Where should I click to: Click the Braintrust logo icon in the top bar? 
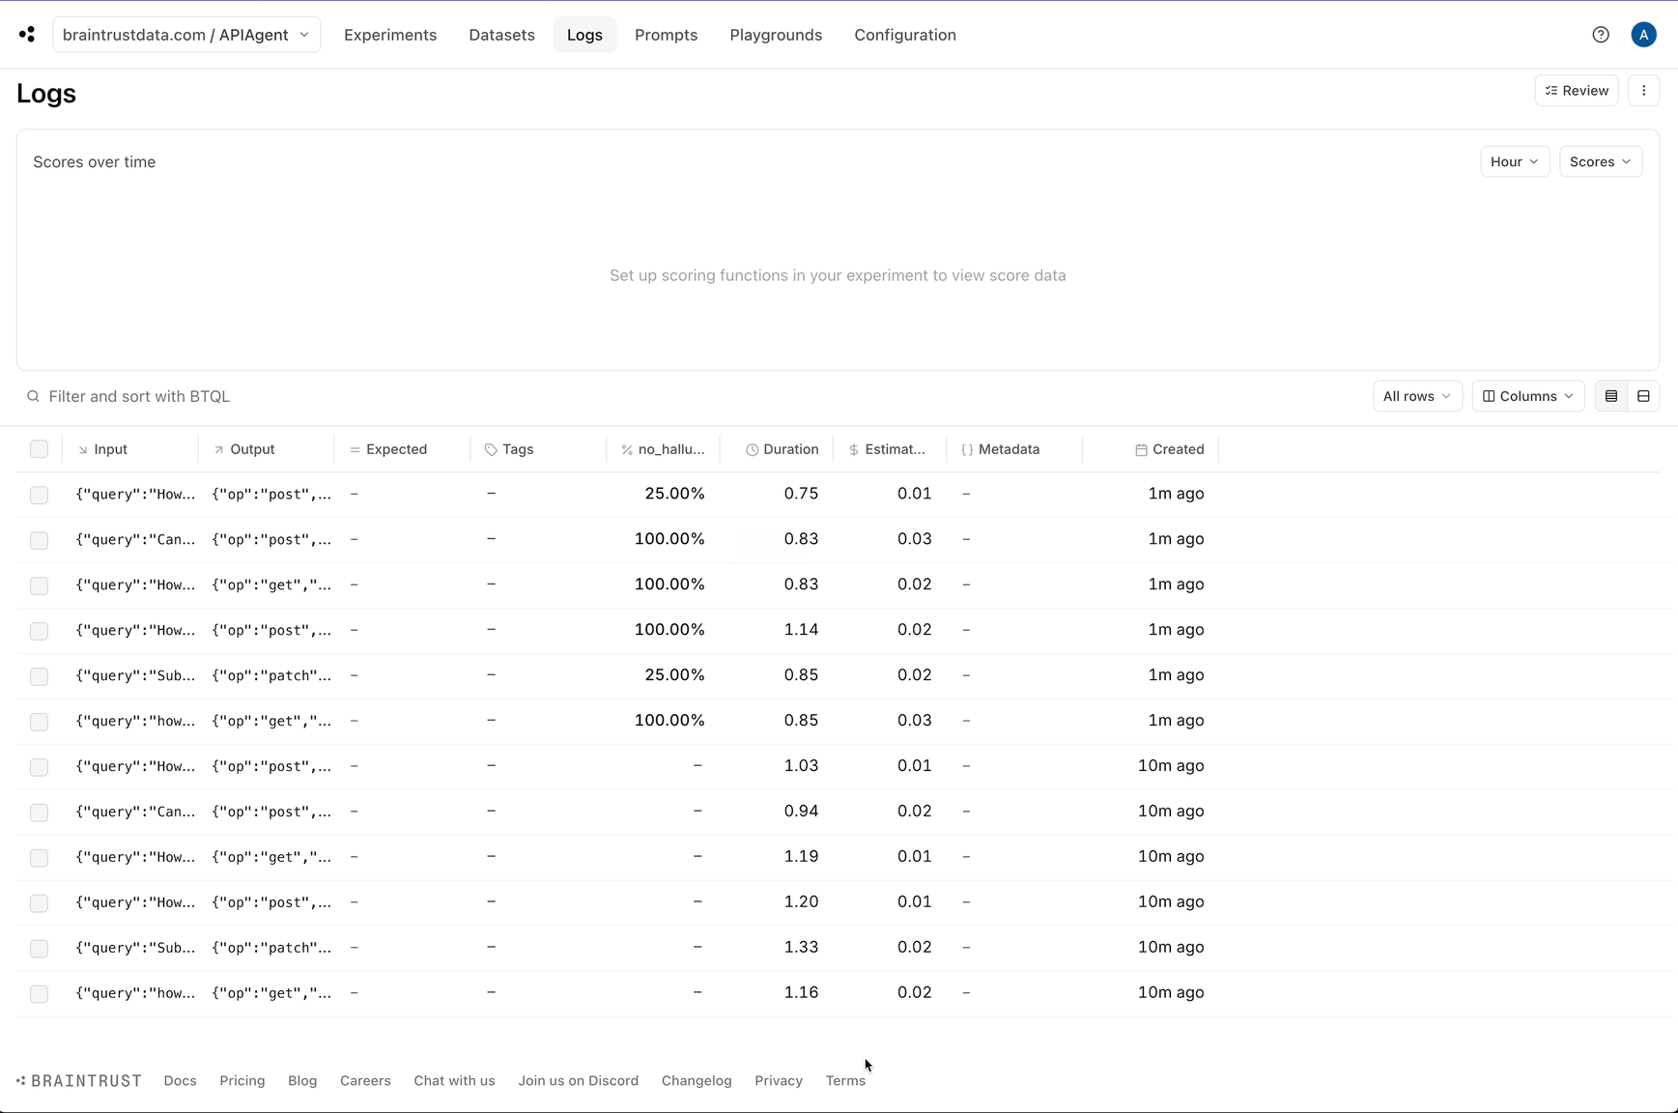27,35
